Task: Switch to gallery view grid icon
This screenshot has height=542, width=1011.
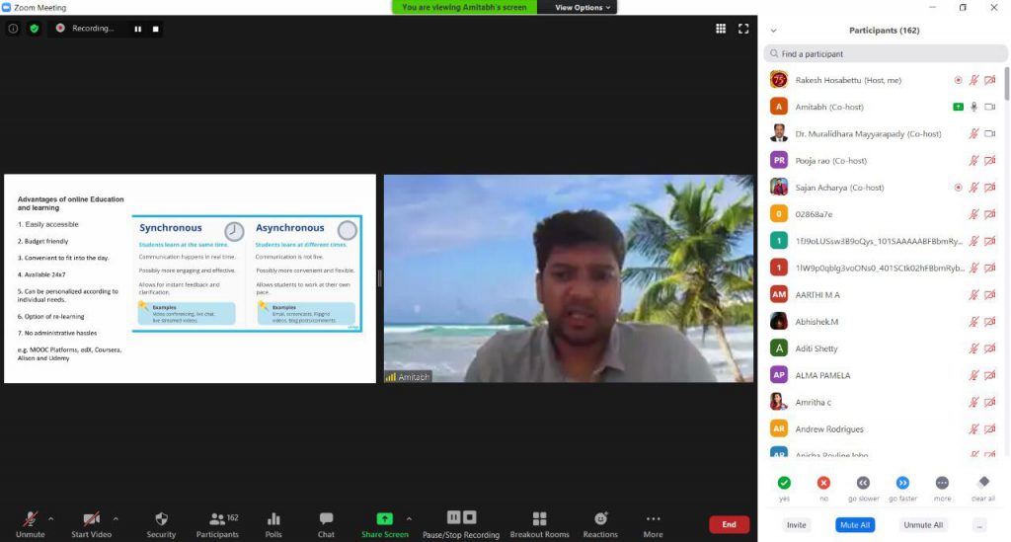Action: 721,29
